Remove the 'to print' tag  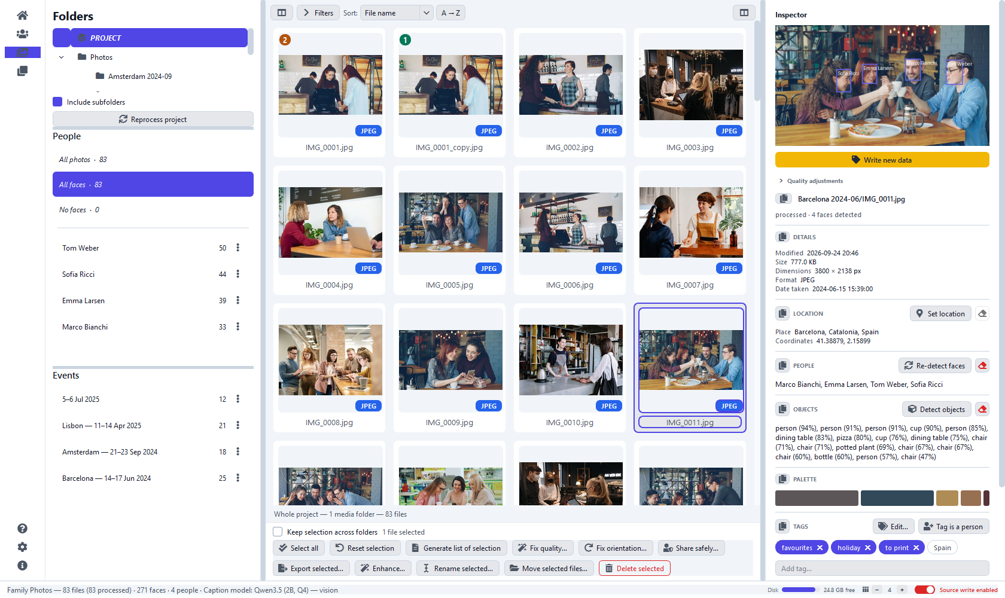(x=916, y=548)
